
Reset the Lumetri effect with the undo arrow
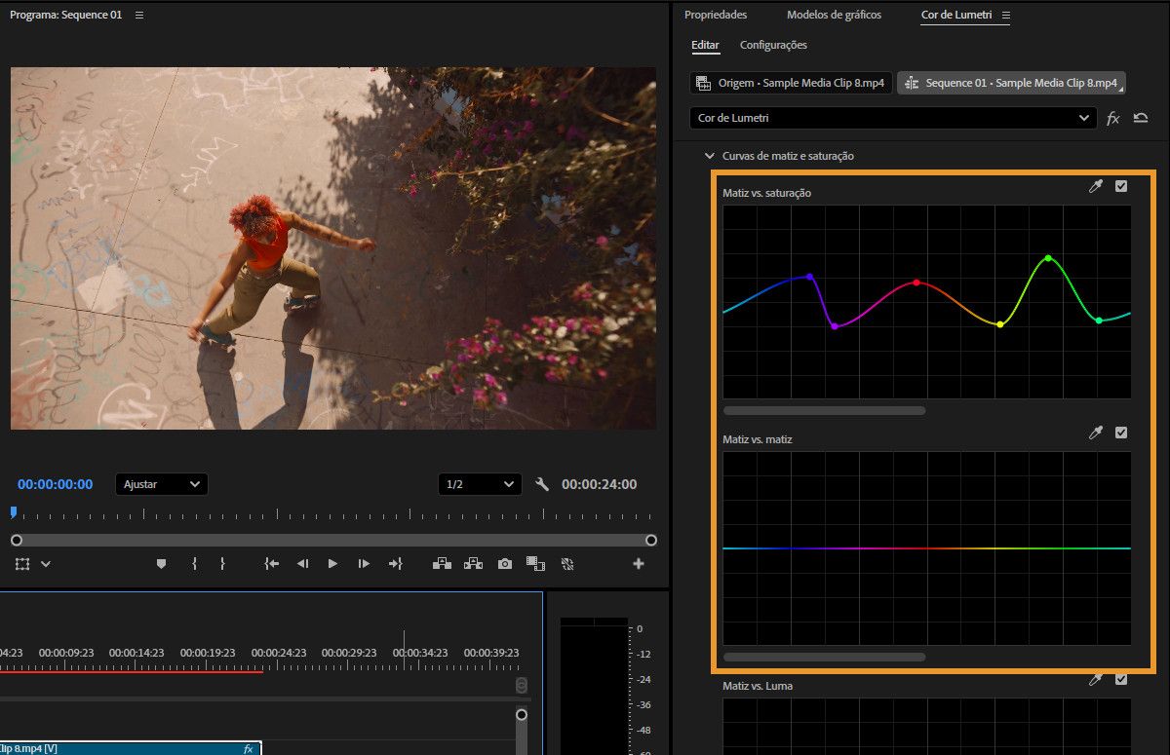pos(1141,118)
